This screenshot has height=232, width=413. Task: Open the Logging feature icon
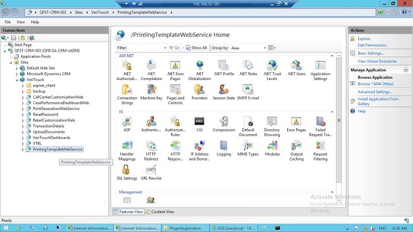[x=223, y=148]
